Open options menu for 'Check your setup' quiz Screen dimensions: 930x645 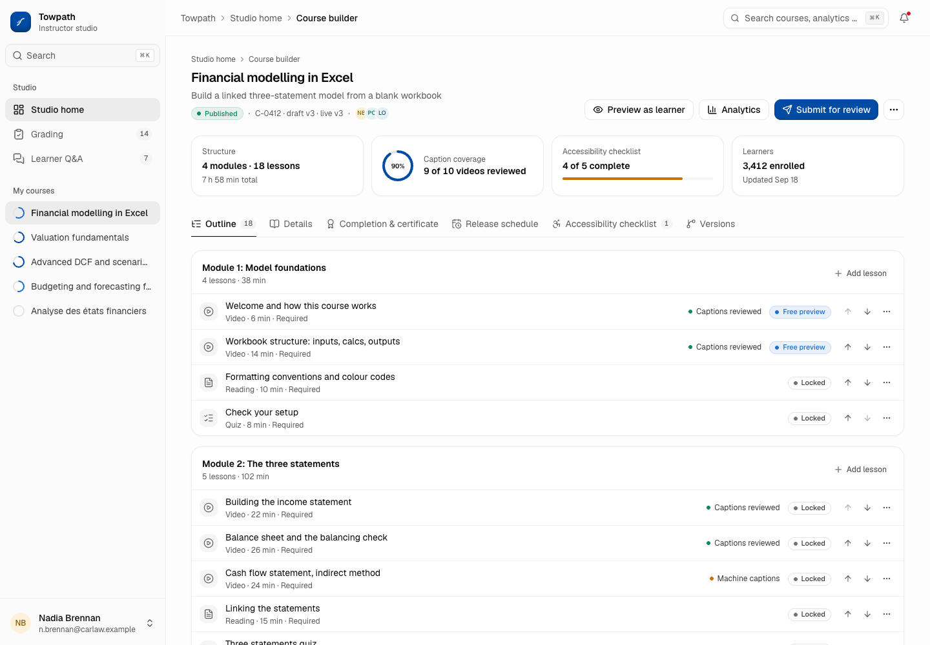coord(887,418)
